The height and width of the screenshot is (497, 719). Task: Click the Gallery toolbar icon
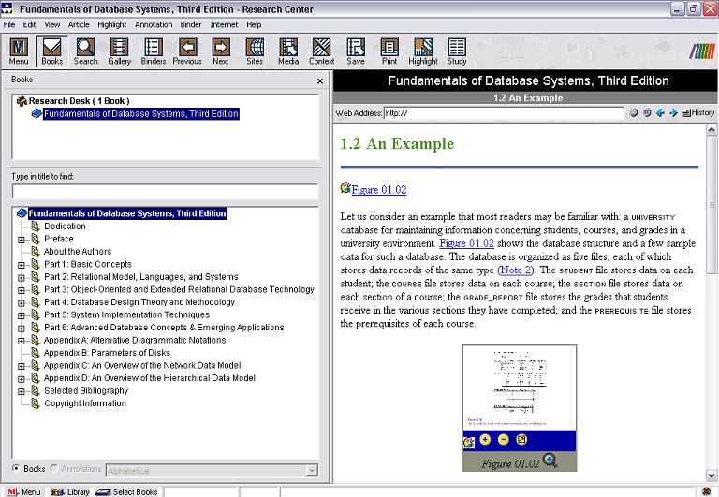120,51
